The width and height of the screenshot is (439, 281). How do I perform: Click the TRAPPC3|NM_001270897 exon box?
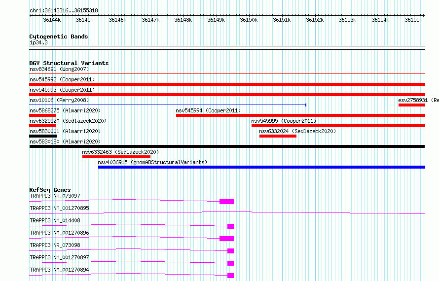point(230,263)
